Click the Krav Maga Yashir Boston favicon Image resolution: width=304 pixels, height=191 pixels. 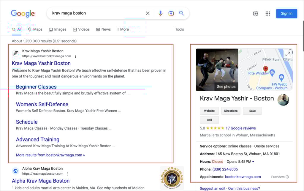(x=15, y=53)
